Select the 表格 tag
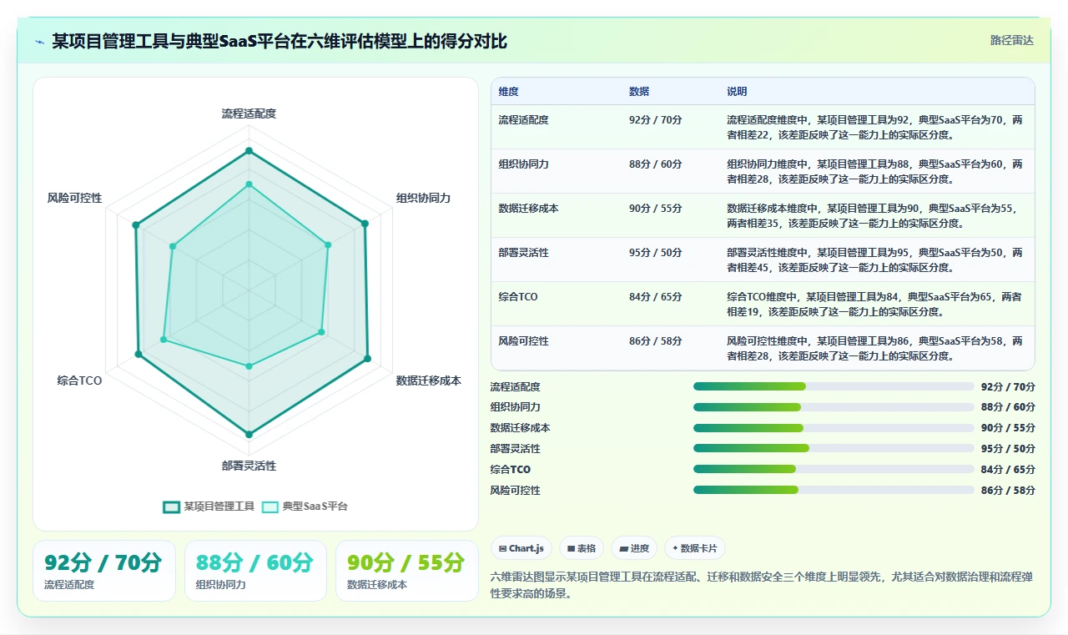This screenshot has width=1068, height=635. (582, 548)
